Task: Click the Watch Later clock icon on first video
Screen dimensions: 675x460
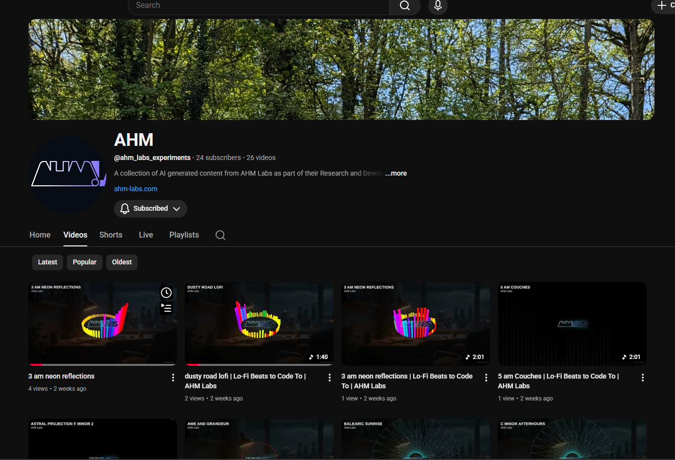Action: coord(166,292)
